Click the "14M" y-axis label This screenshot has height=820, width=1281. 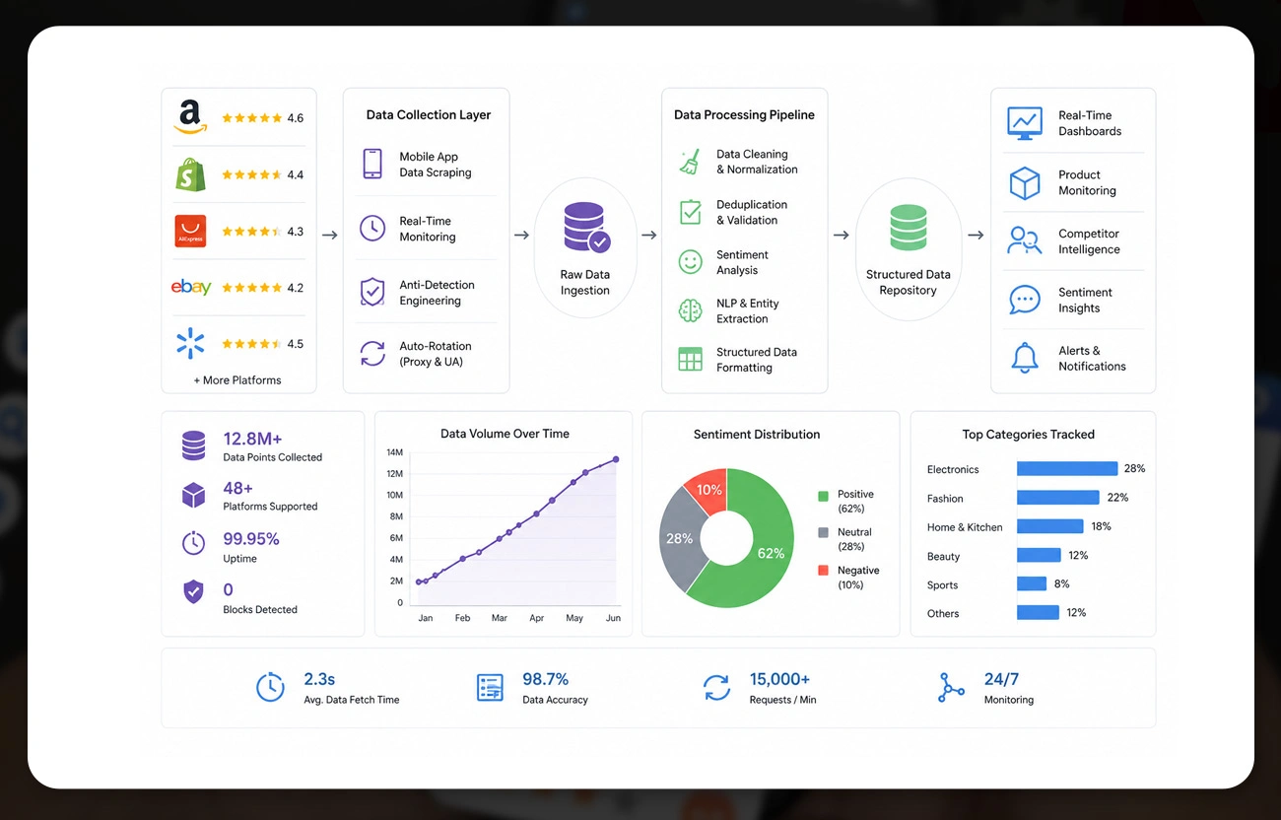point(395,452)
